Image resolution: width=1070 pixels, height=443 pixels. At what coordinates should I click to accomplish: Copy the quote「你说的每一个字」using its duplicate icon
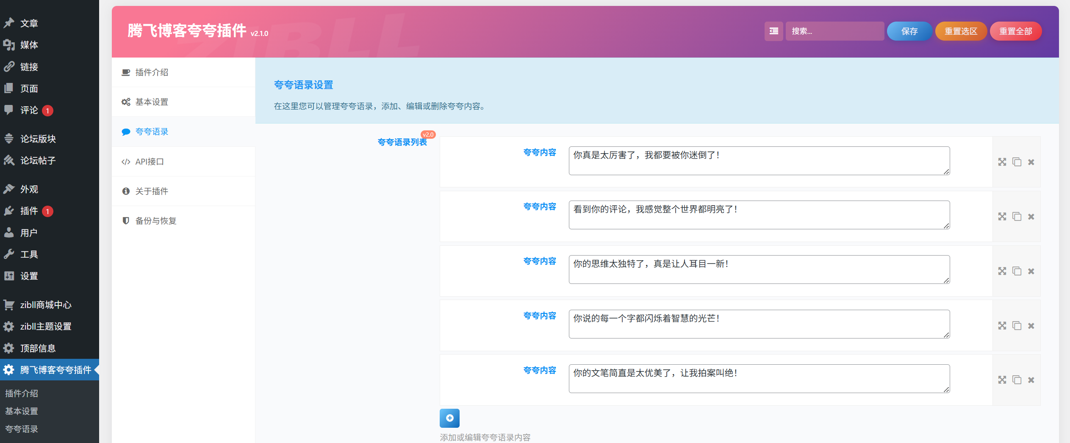pyautogui.click(x=1017, y=325)
